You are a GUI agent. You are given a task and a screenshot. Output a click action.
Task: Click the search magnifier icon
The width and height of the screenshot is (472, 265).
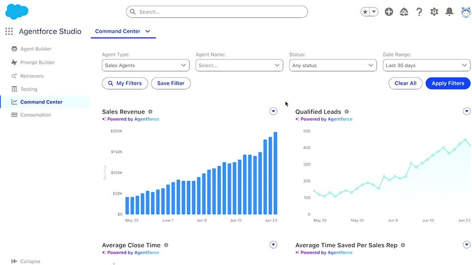[x=133, y=12]
